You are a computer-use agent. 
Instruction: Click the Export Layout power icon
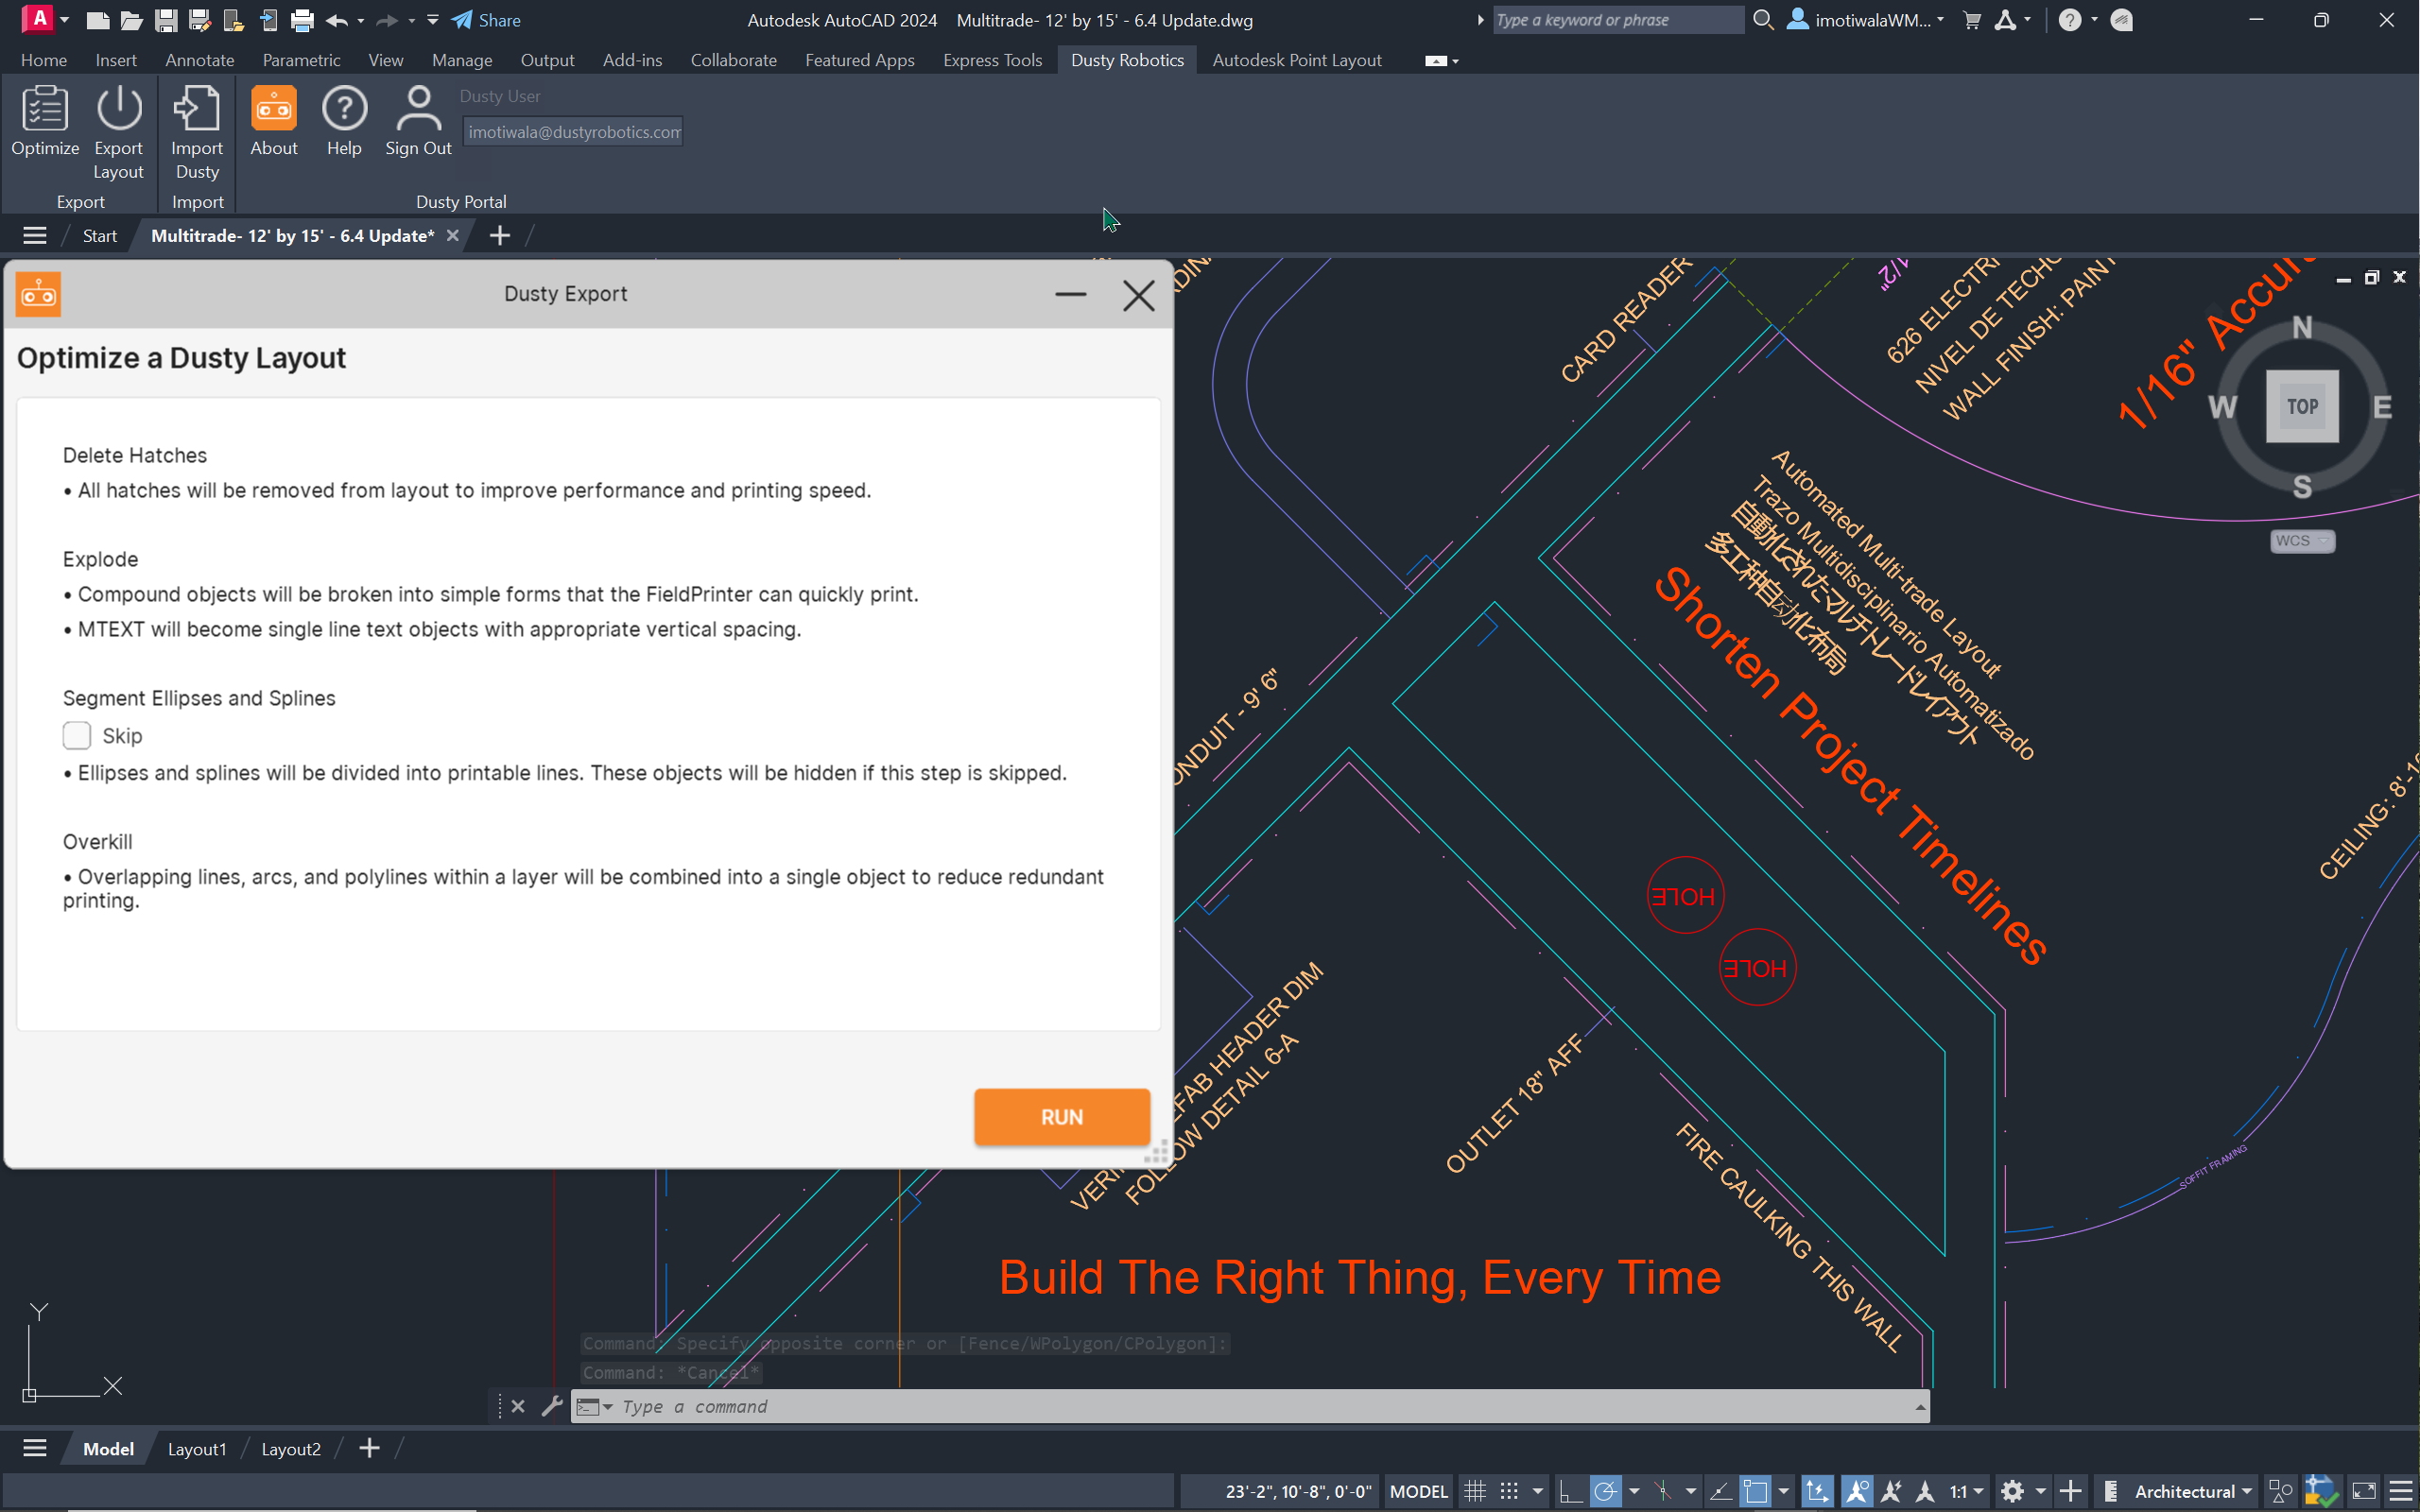pos(118,110)
